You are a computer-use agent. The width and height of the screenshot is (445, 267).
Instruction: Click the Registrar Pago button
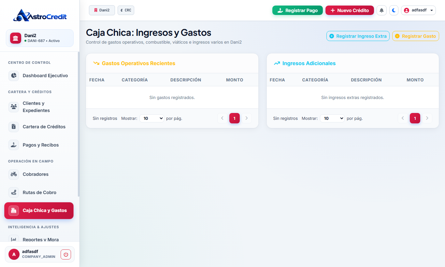click(297, 10)
